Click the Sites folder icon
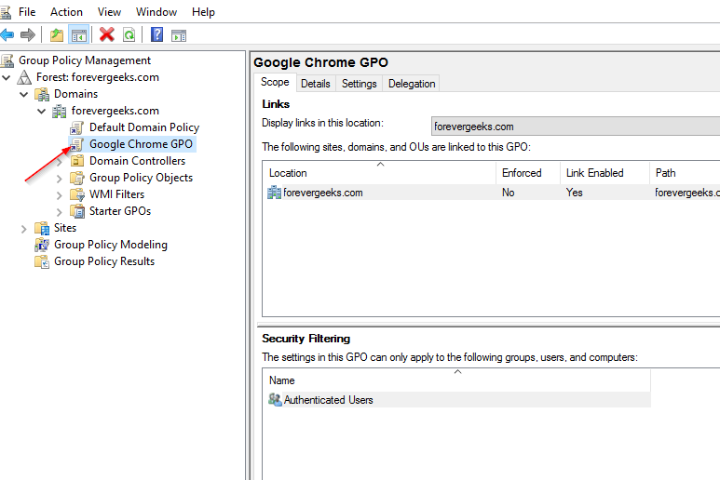 click(42, 228)
